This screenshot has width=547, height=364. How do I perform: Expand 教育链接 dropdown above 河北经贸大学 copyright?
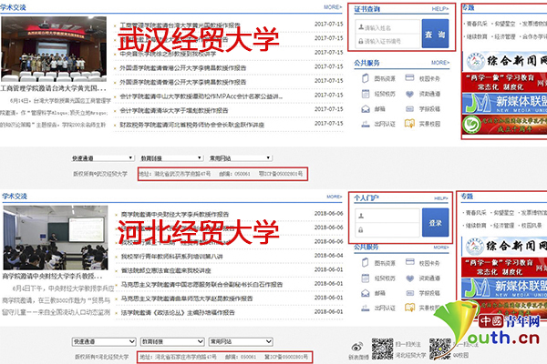[172, 342]
